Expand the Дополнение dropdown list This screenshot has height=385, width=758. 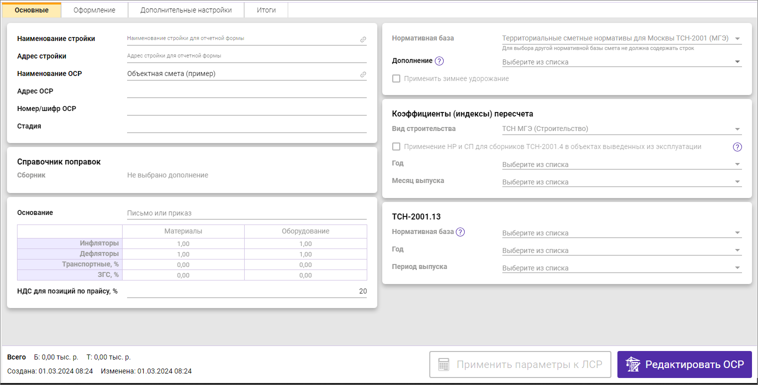[737, 62]
